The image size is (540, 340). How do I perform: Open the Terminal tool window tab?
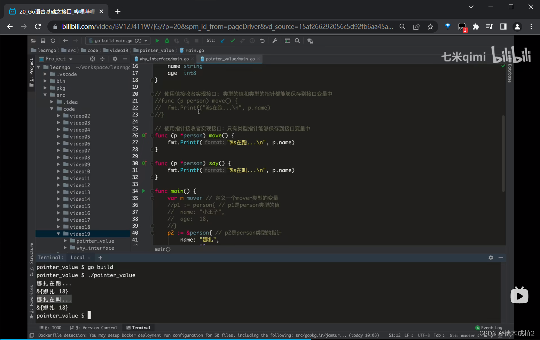[139, 327]
